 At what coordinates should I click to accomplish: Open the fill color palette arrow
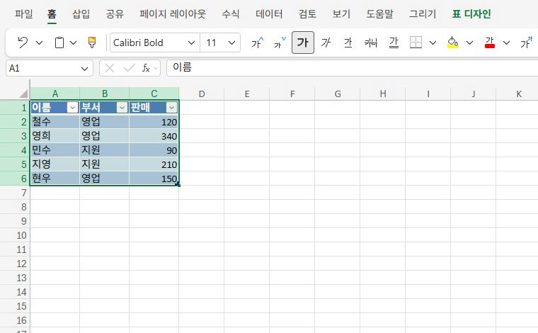pos(469,43)
